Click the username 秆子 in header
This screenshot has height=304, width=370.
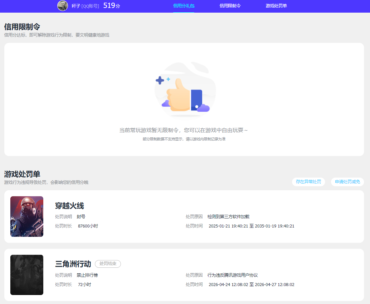(x=76, y=6)
